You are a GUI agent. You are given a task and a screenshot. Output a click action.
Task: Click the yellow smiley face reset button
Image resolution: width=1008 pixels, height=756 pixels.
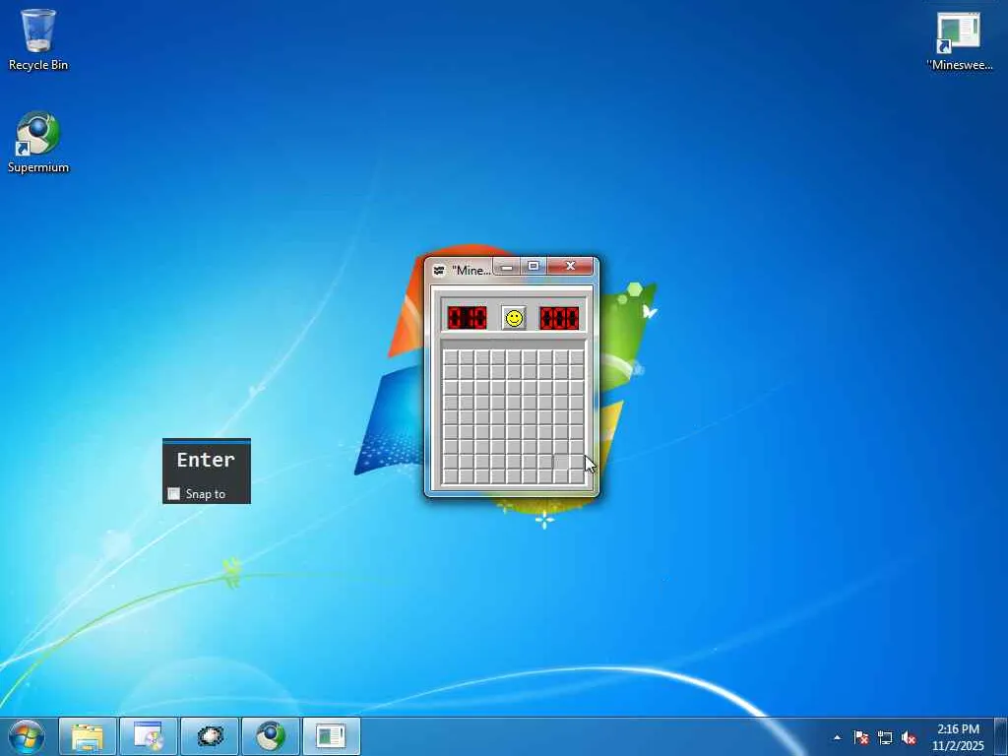click(x=514, y=318)
